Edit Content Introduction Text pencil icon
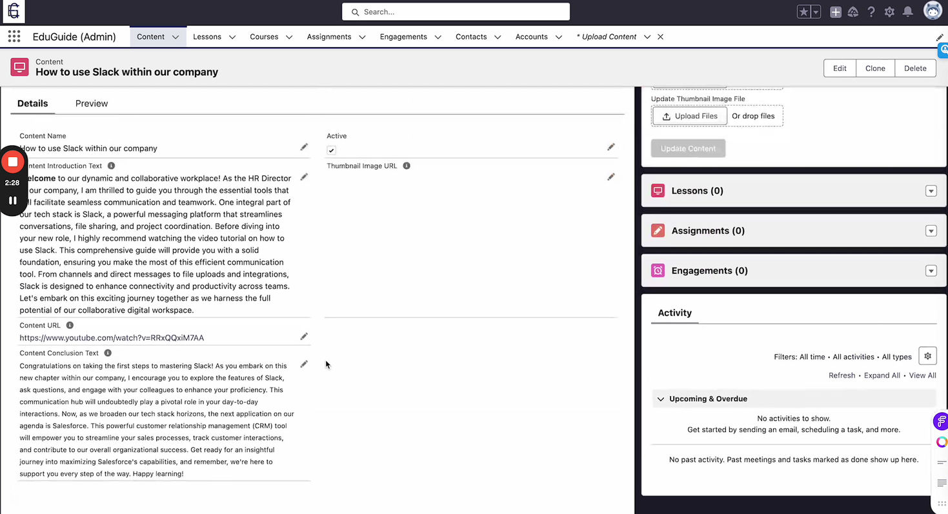The height and width of the screenshot is (514, 948). [x=304, y=177]
